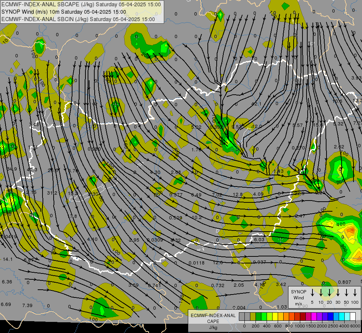Click the 34.9 value on the map
The image size is (362, 333).
point(12,169)
